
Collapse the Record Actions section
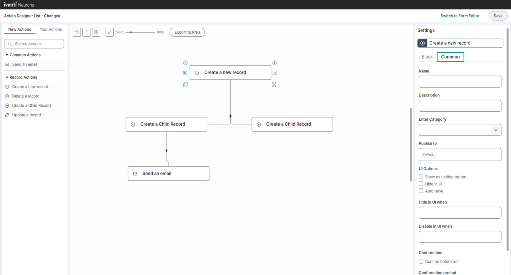(7, 77)
